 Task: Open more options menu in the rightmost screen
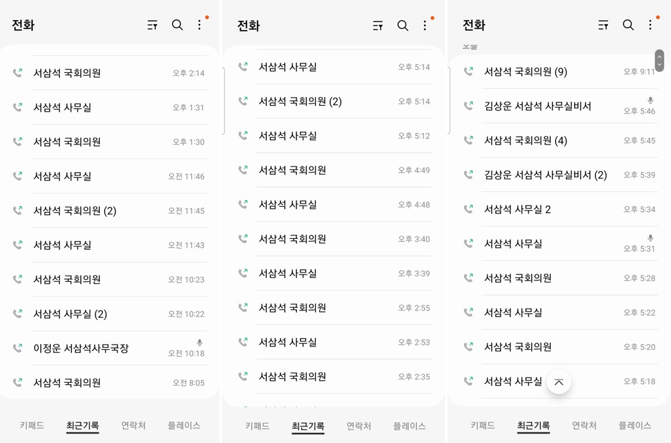click(650, 25)
